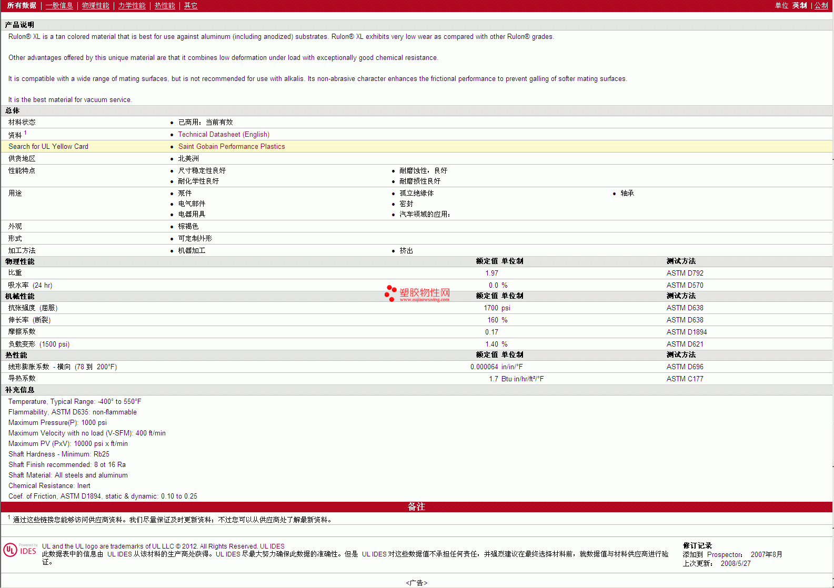Image resolution: width=834 pixels, height=588 pixels.
Task: Open Saint Gobain Performance Plastics link
Action: (232, 147)
